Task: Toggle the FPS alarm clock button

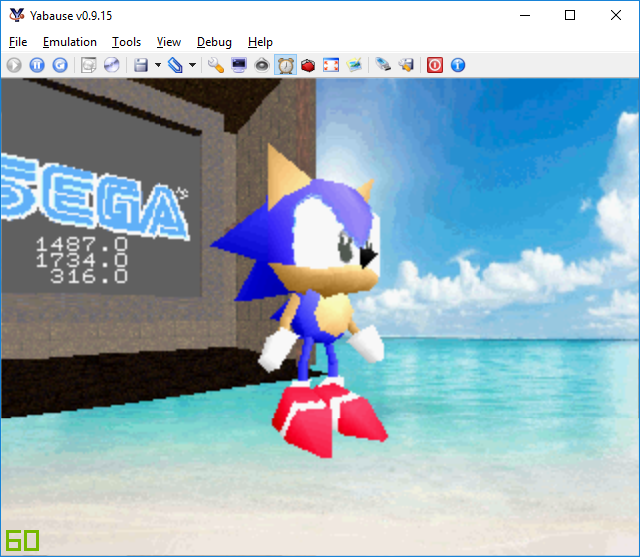Action: coord(286,65)
